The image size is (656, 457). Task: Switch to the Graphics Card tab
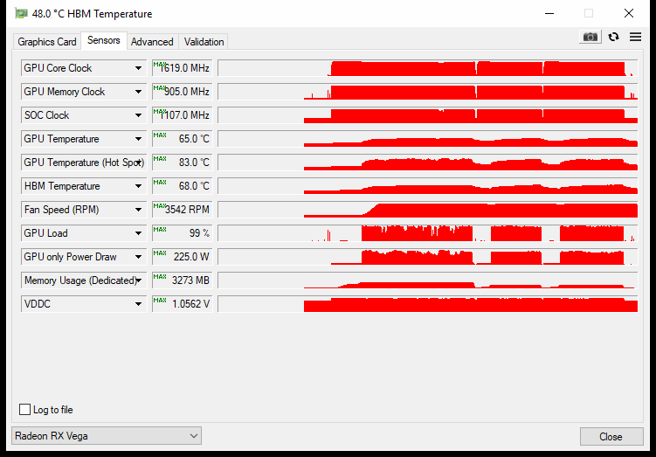point(47,42)
